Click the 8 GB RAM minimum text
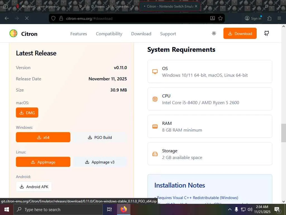Viewport: 286px width, 215px height. (182, 130)
